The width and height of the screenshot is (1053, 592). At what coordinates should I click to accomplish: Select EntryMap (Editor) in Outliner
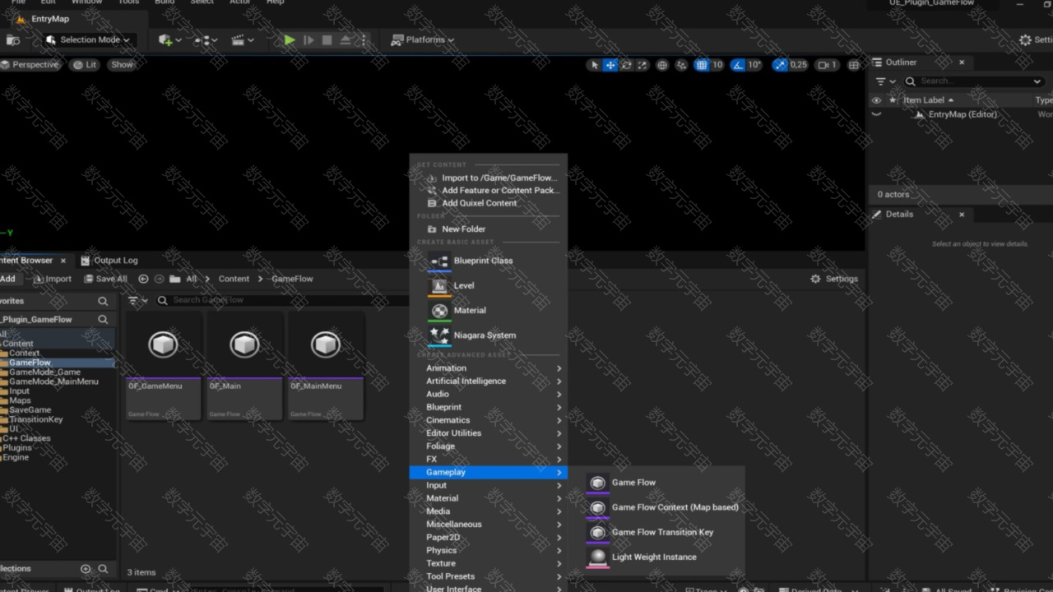click(x=963, y=114)
